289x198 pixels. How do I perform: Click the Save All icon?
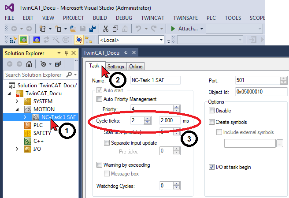tap(93, 29)
